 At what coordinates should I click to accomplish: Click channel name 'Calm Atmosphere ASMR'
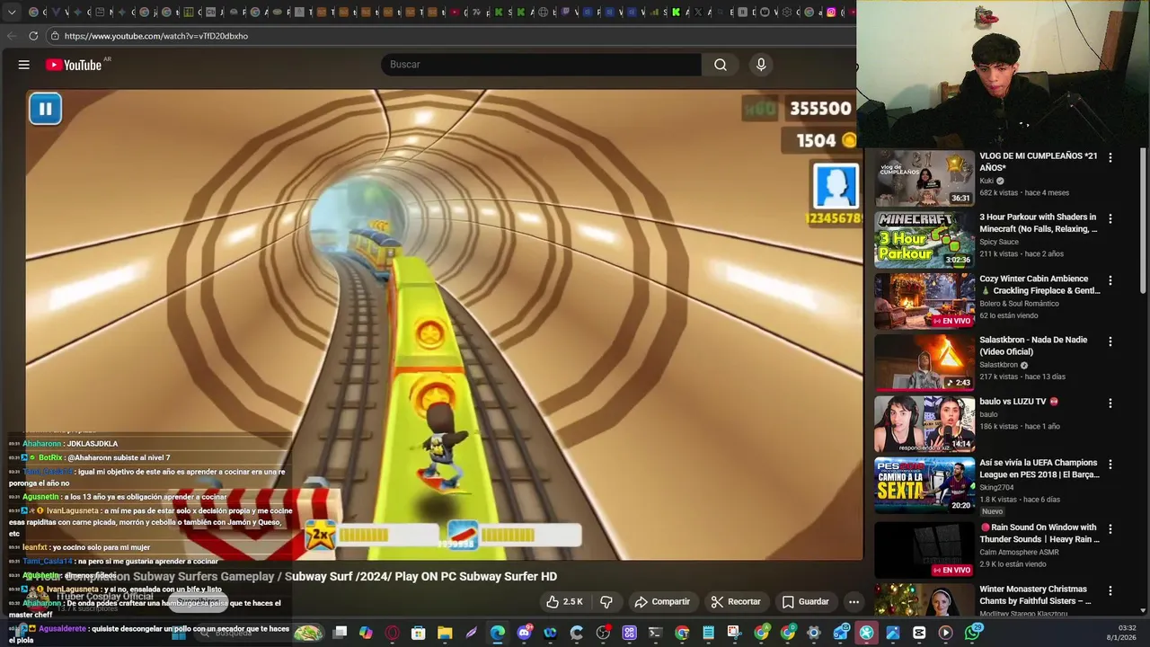point(1019,552)
